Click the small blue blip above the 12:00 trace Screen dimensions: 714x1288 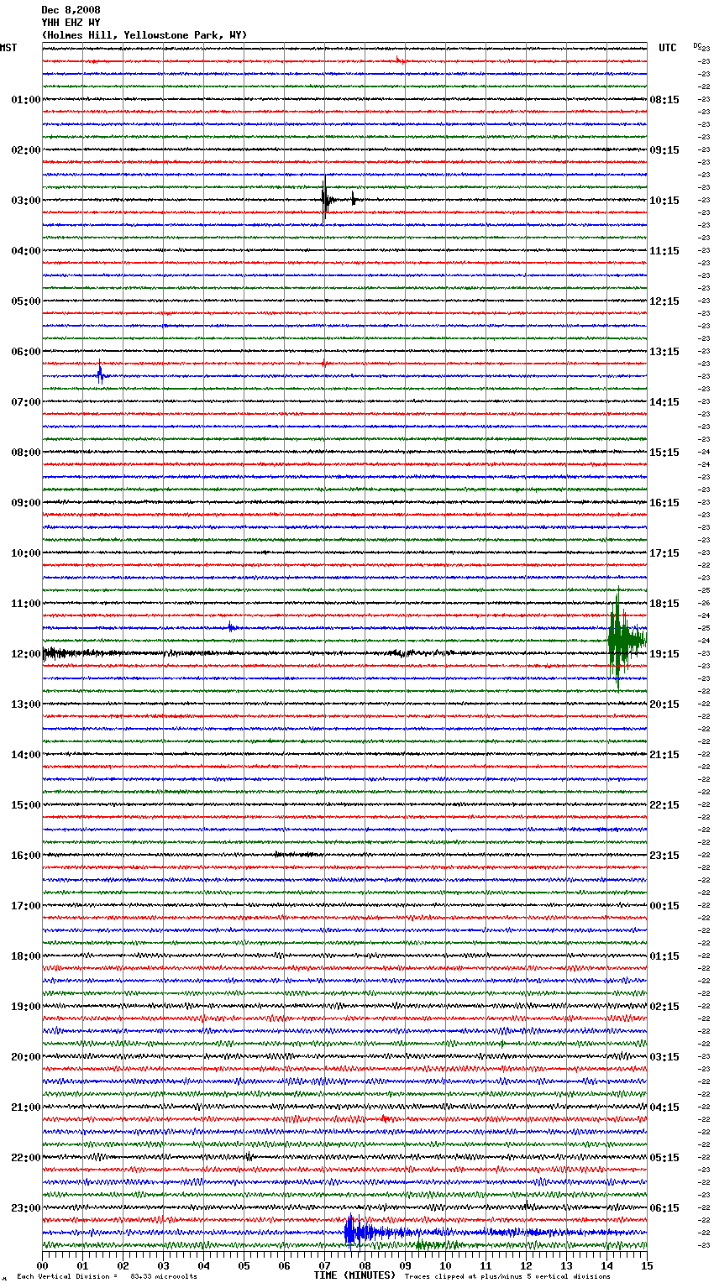click(x=231, y=627)
